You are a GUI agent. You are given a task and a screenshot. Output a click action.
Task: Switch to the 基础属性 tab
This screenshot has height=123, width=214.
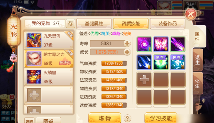[x=94, y=24]
